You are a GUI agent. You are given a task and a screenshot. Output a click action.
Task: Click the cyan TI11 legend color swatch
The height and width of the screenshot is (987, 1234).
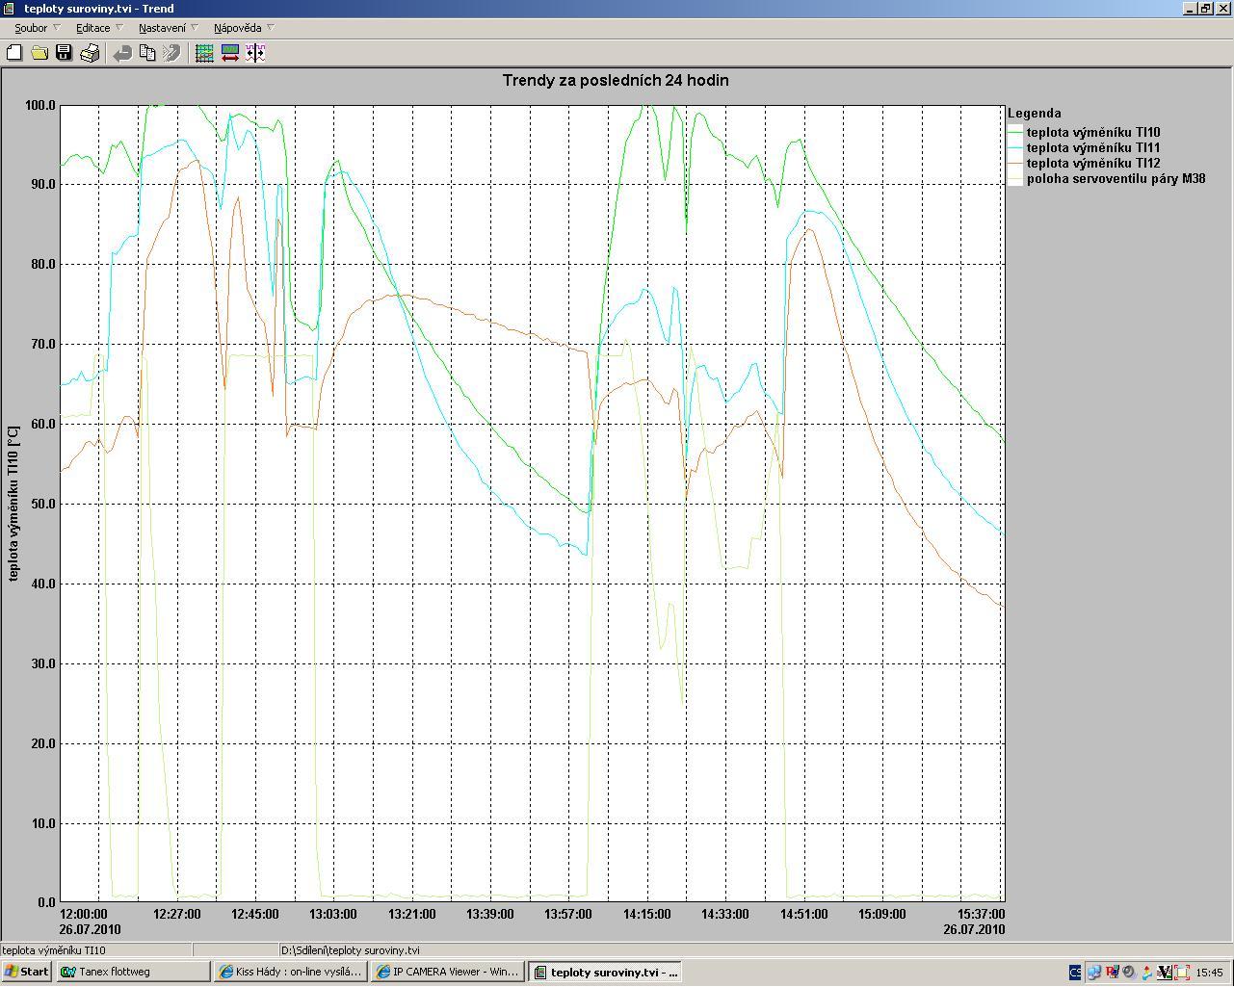point(1015,148)
